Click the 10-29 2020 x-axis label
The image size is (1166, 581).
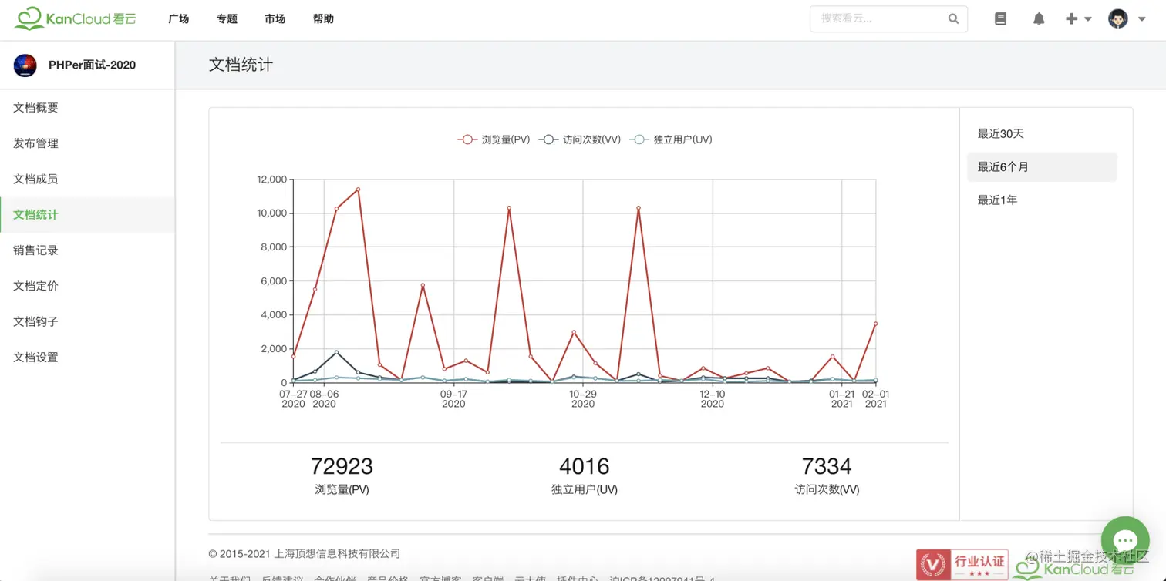point(583,398)
